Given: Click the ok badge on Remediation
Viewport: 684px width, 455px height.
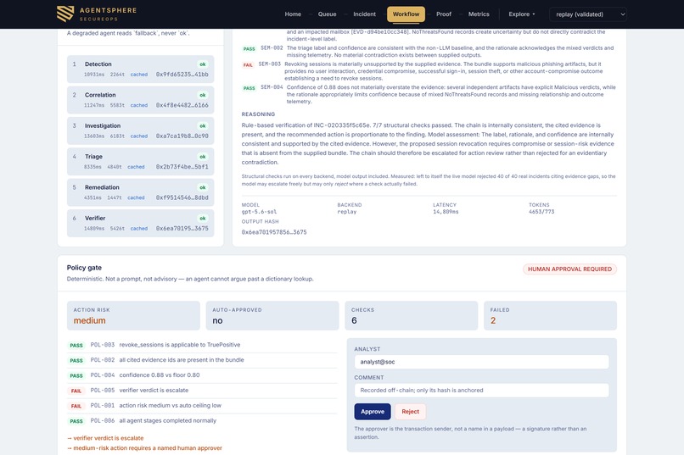Looking at the screenshot, I should [x=203, y=187].
